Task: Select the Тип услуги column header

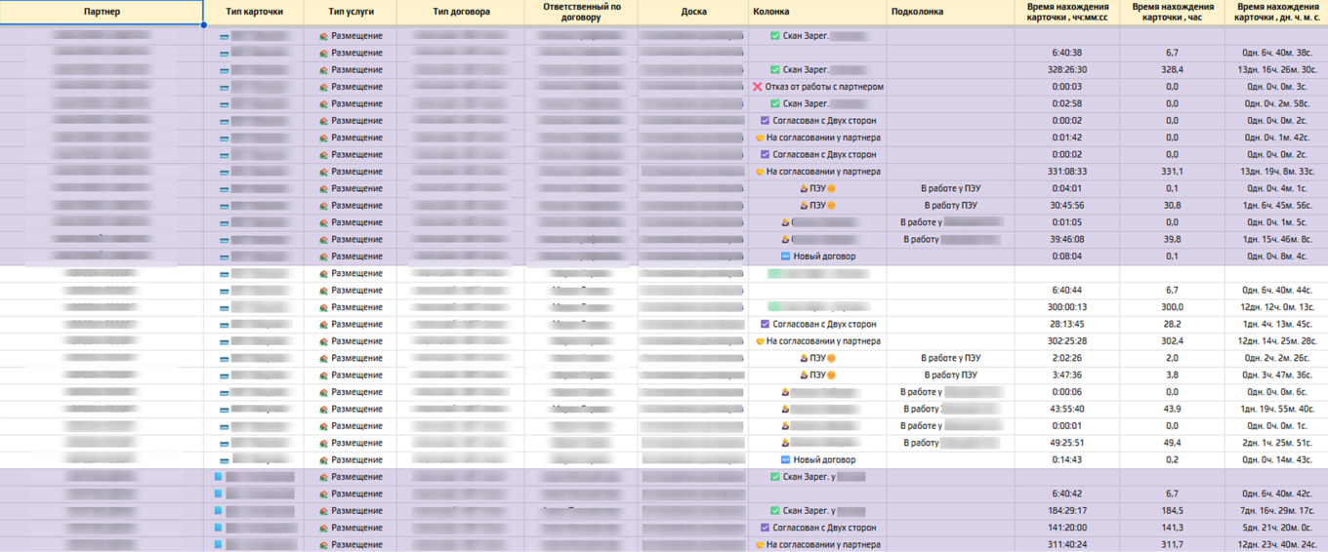Action: click(x=352, y=12)
